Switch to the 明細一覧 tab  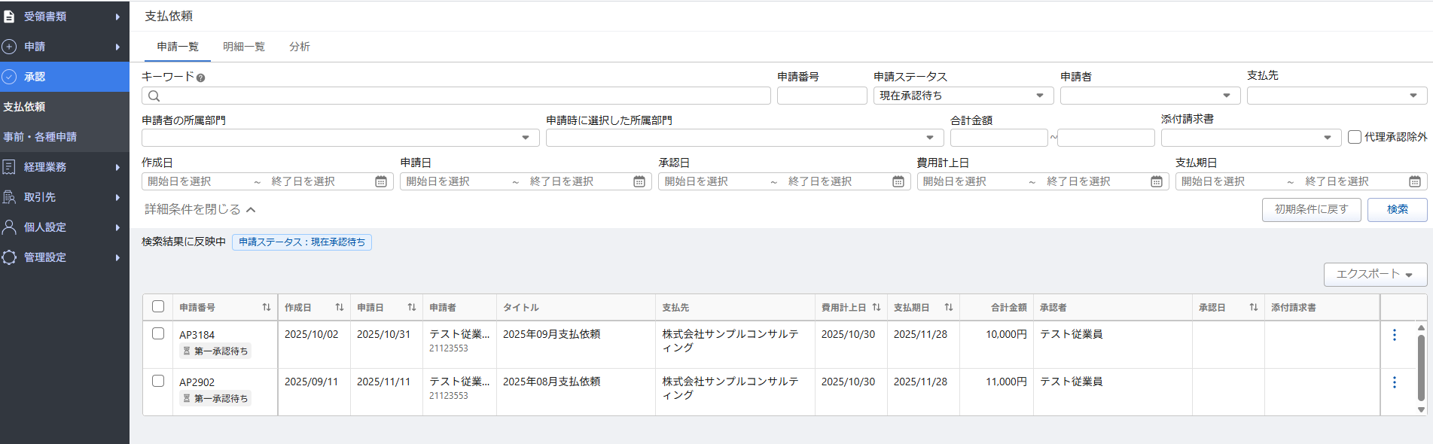[x=244, y=47]
